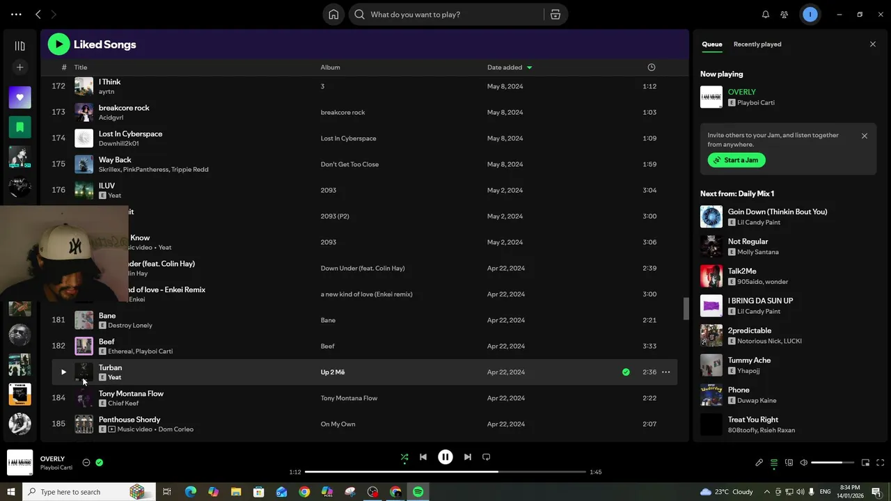Screen dimensions: 891x501
Task: Hide OVERLY with the minus circle icon
Action: click(86, 462)
